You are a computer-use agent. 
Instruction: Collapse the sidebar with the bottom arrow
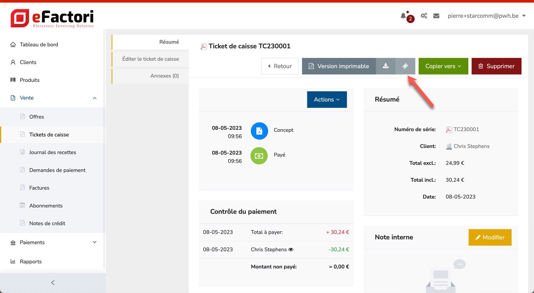53,282
